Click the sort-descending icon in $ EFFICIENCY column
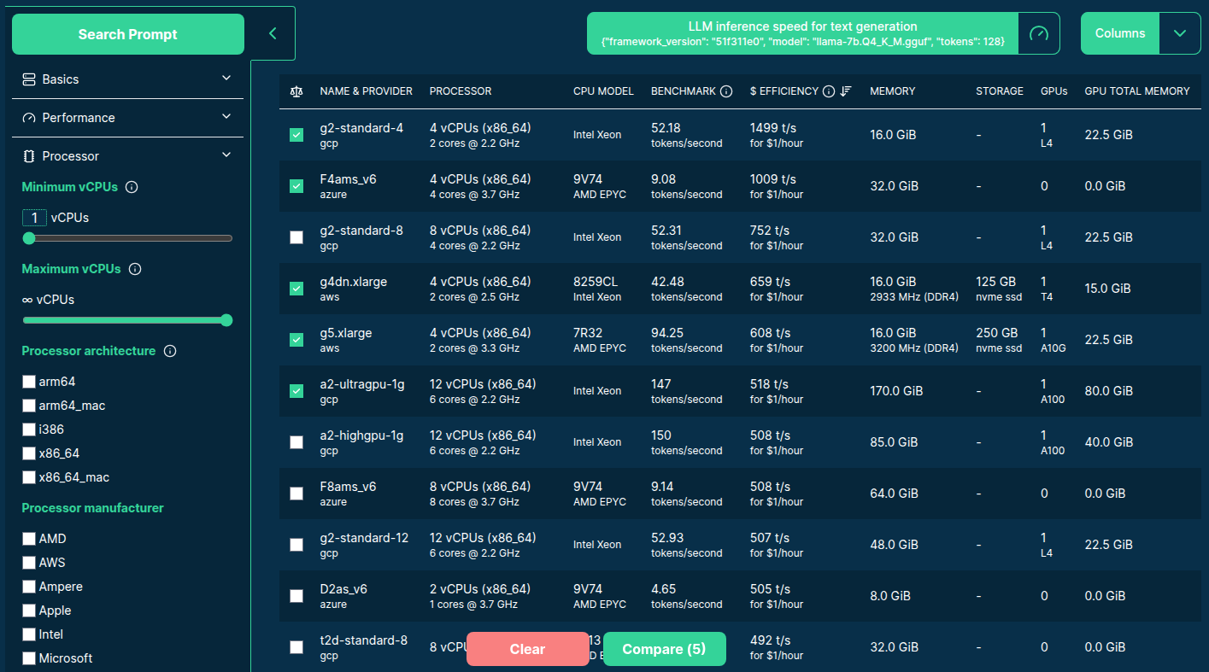Viewport: 1209px width, 672px height. click(846, 91)
